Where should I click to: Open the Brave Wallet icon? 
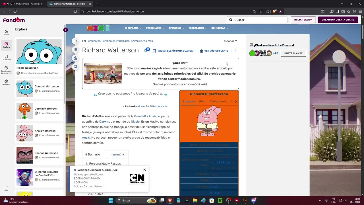click(343, 11)
